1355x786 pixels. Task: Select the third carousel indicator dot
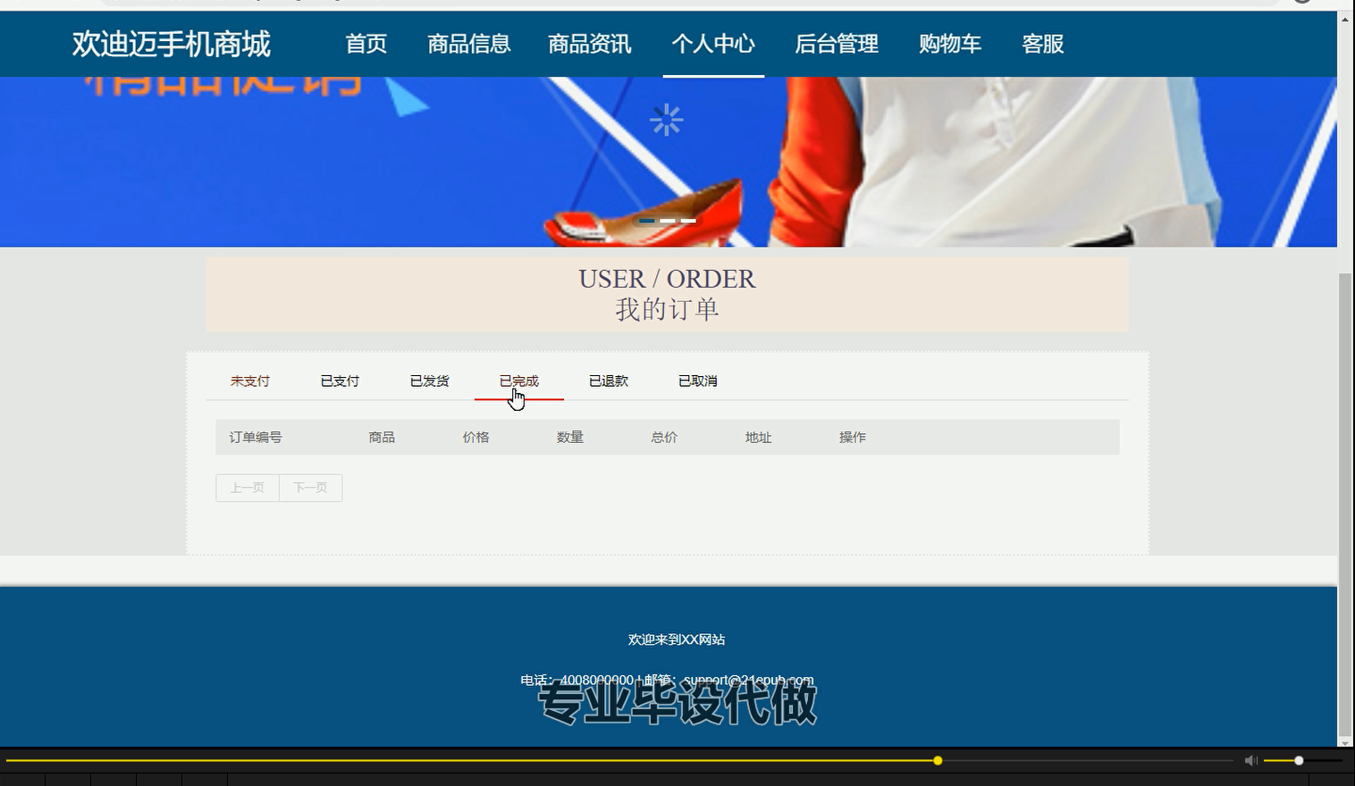coord(688,220)
